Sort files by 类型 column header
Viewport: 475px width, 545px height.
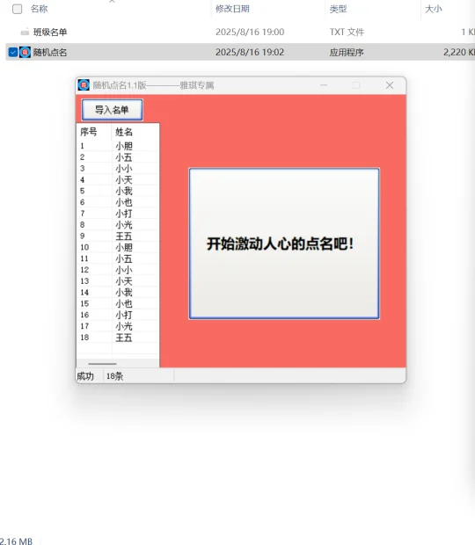[338, 9]
